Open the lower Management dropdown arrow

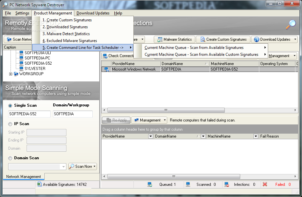[x=165, y=120]
